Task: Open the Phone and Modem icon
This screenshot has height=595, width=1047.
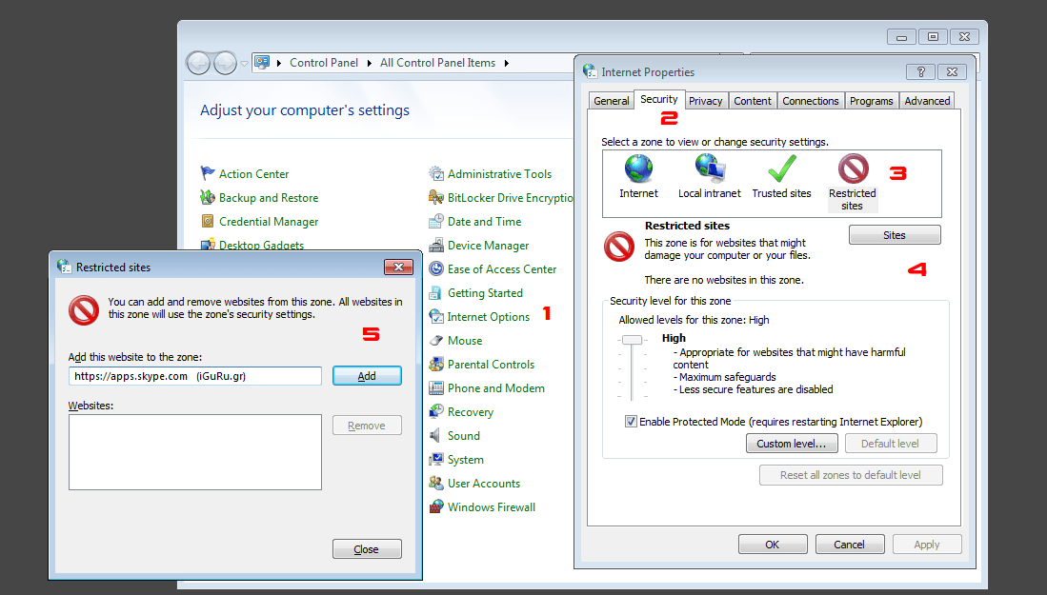Action: coord(436,388)
